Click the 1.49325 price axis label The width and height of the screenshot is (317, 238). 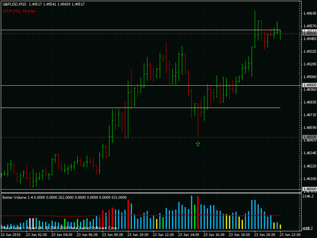310,52
